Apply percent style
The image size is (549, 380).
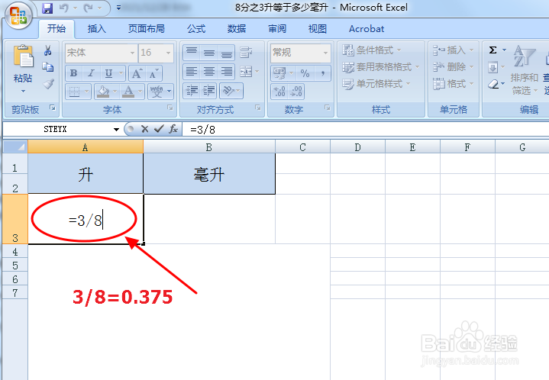(x=305, y=73)
